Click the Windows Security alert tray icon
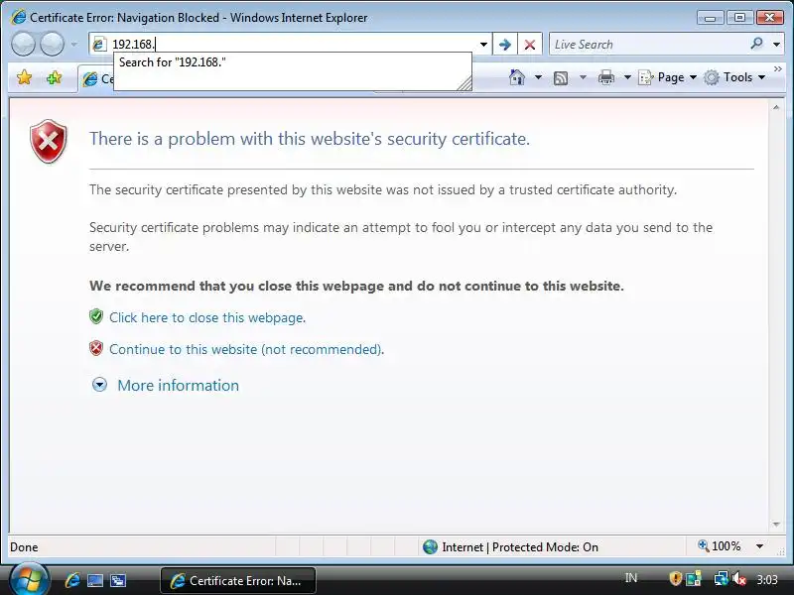This screenshot has height=595, width=794. point(676,579)
